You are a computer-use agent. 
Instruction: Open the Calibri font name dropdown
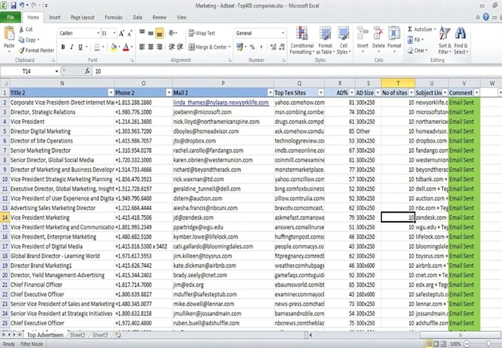[x=98, y=33]
